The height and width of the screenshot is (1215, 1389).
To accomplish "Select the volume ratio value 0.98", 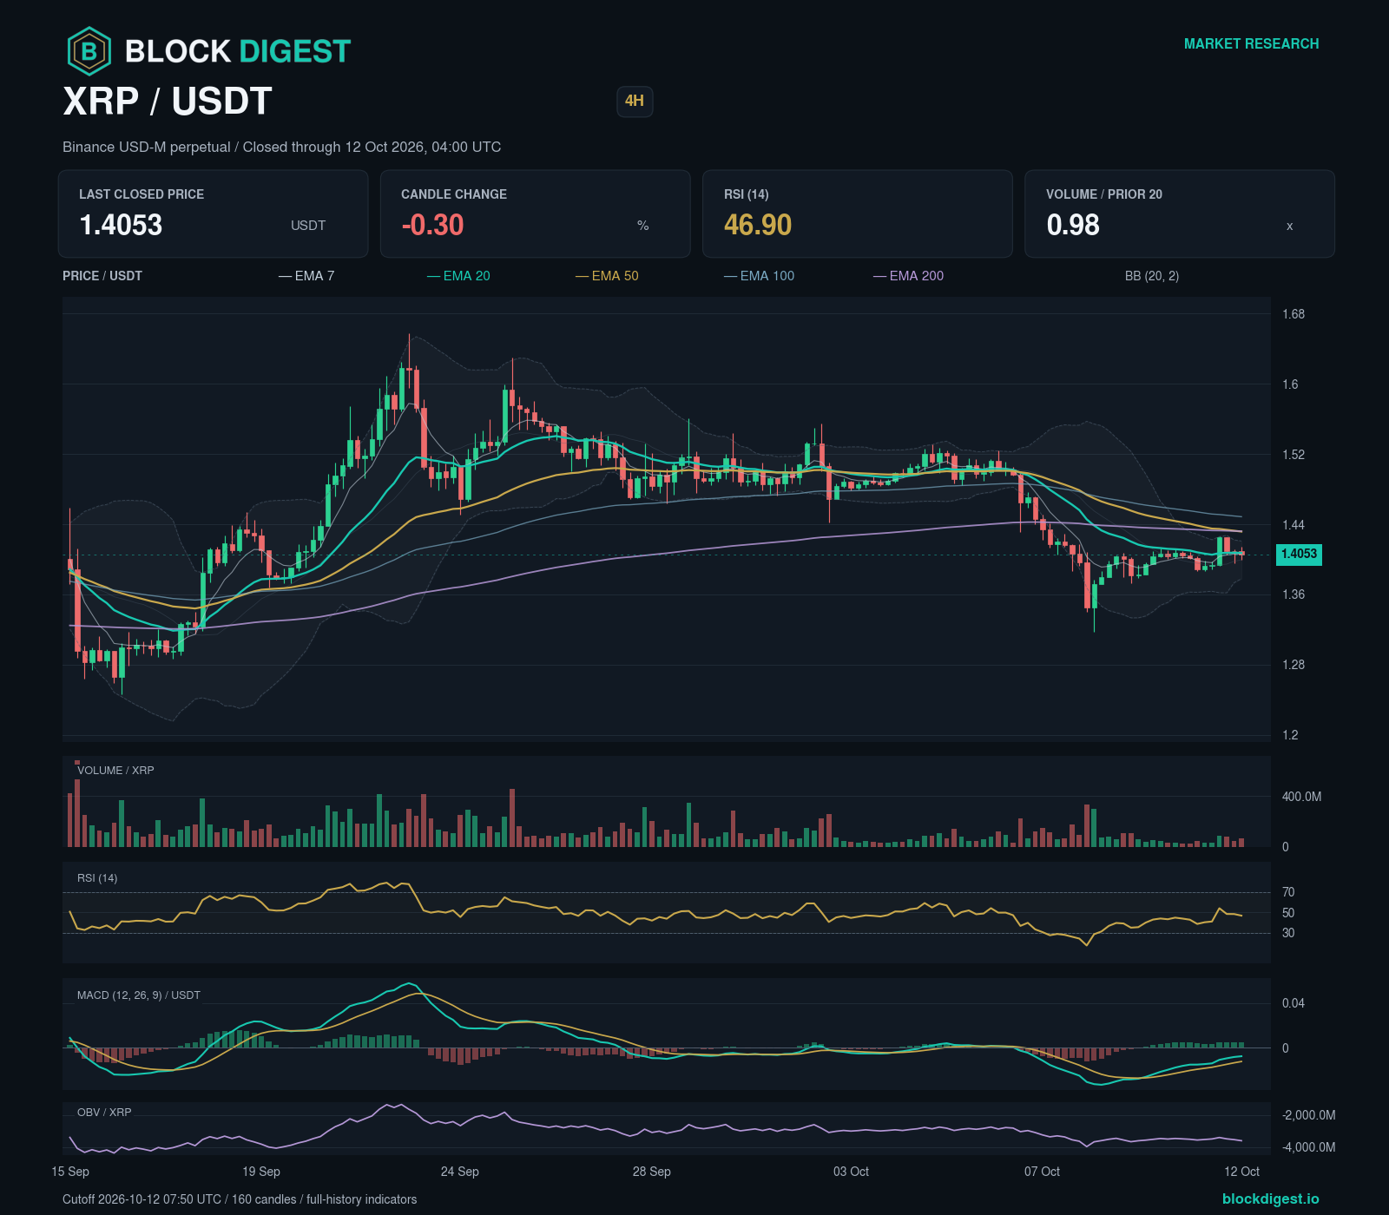I will (x=1073, y=225).
